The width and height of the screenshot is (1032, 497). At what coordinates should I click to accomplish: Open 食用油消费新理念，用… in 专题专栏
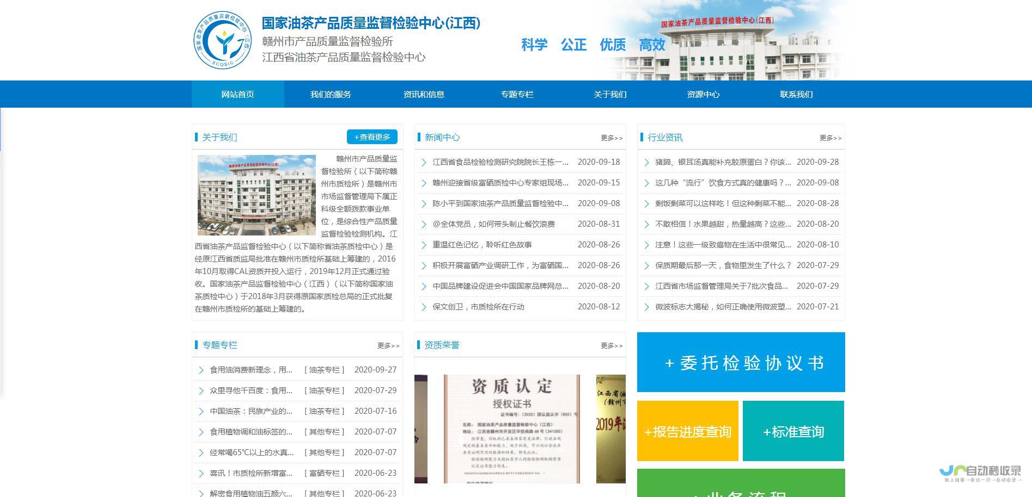tap(251, 370)
